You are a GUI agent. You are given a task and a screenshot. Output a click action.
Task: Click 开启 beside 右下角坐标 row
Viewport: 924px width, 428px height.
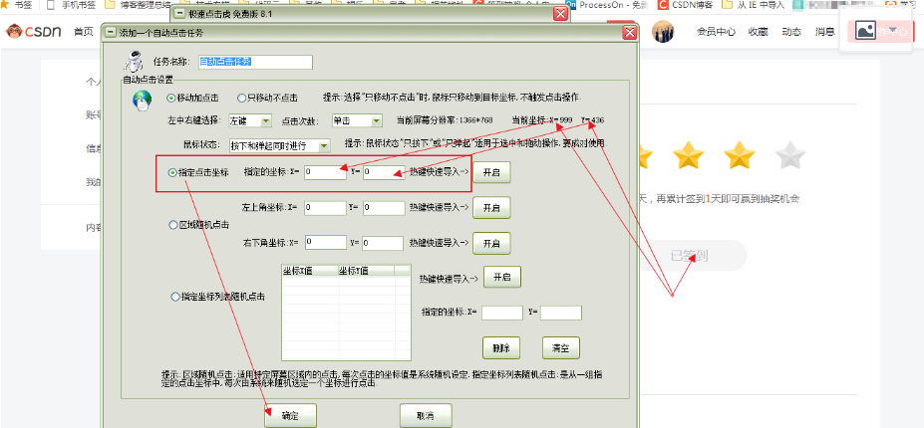coord(491,243)
